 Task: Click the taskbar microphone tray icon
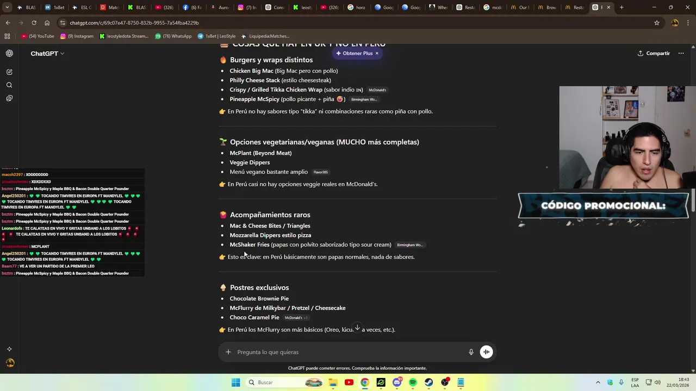click(x=621, y=382)
